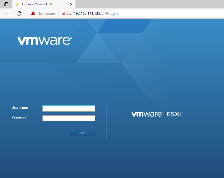The image size is (224, 178).
Task: Toggle the browser tab actions sidebar icon
Action: click(x=6, y=4)
